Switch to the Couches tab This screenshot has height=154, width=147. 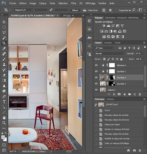[x=108, y=43]
